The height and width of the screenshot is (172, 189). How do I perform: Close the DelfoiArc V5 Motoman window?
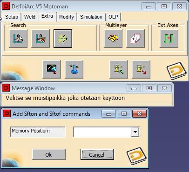coord(179,7)
